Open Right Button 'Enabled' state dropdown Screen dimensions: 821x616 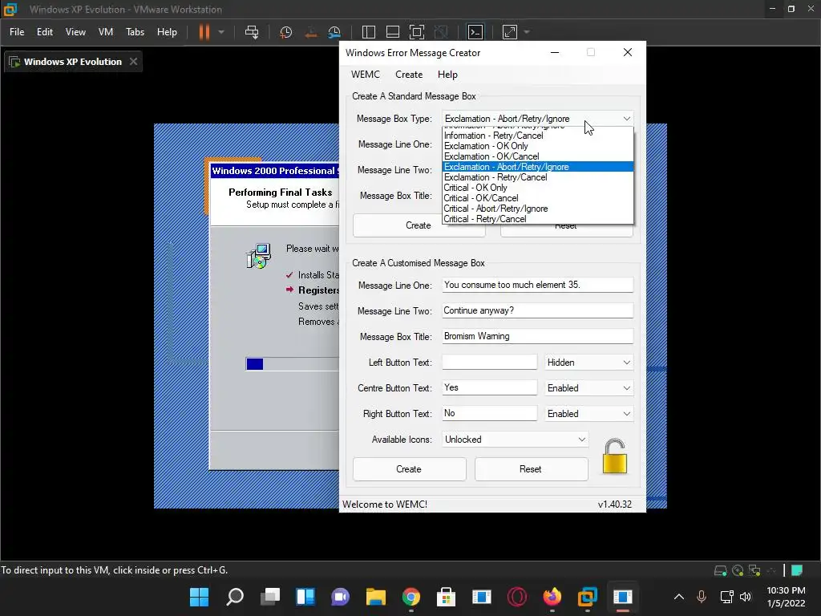click(x=588, y=414)
